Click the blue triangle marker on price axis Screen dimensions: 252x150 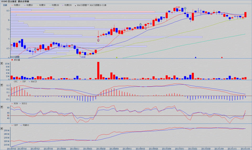pos(196,57)
